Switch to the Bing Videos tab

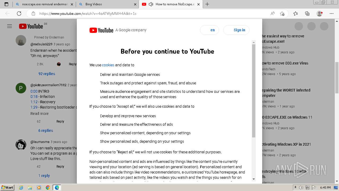coord(108,4)
